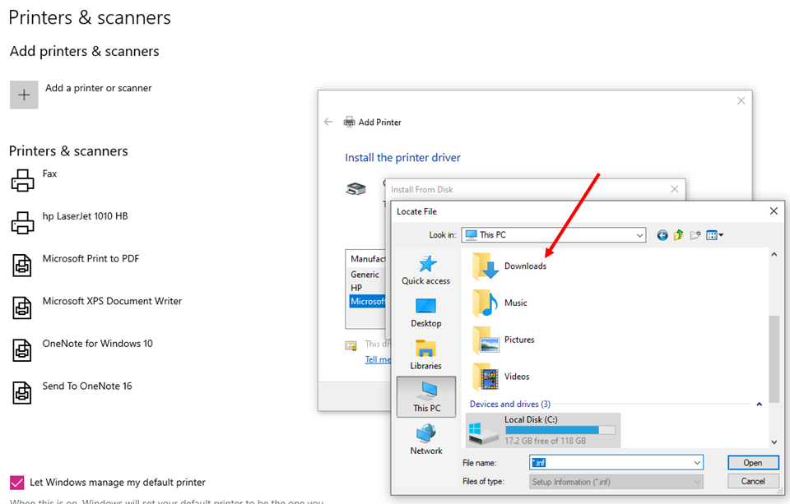Click the Tell me link in Add Printer
This screenshot has height=504, width=790.
378,359
